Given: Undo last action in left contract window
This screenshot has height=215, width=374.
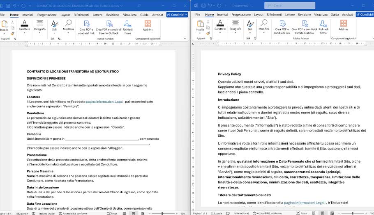Looking at the screenshot, I should click(x=14, y=5).
